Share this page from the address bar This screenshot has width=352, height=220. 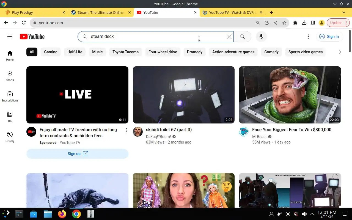[276, 23]
